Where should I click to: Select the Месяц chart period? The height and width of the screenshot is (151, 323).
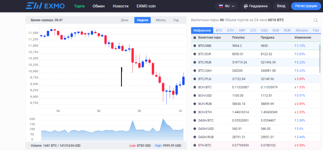coord(161,20)
